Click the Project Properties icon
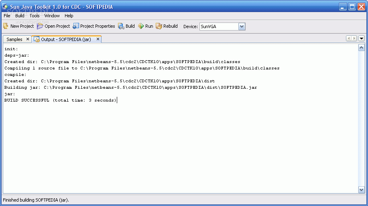This screenshot has width=368, height=206. click(76, 26)
